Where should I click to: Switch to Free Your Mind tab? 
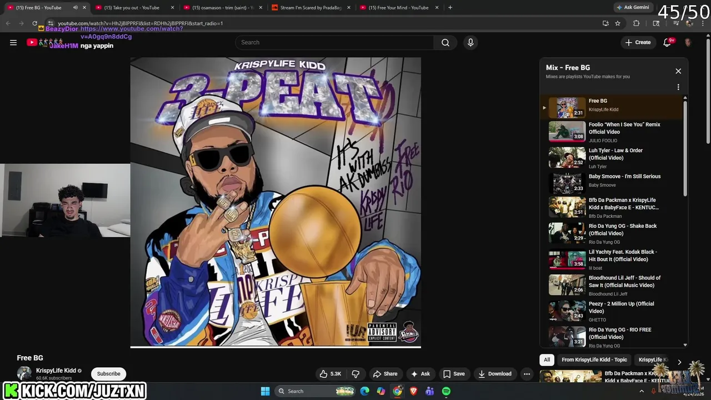coord(398,8)
